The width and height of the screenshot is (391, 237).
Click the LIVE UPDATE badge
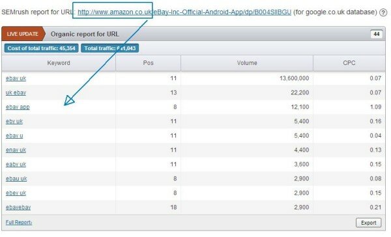tap(23, 34)
